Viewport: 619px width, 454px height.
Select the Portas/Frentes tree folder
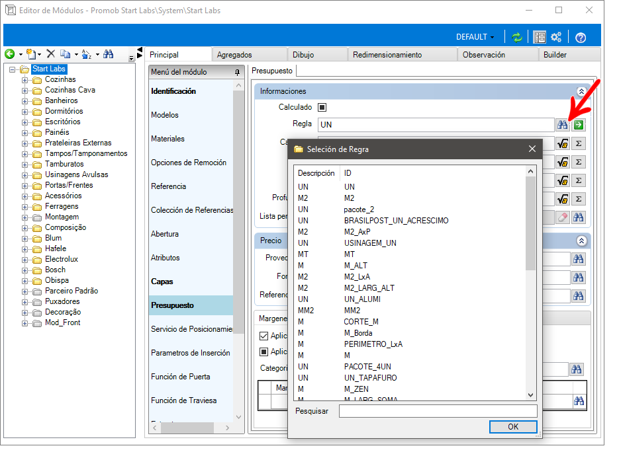tap(69, 185)
